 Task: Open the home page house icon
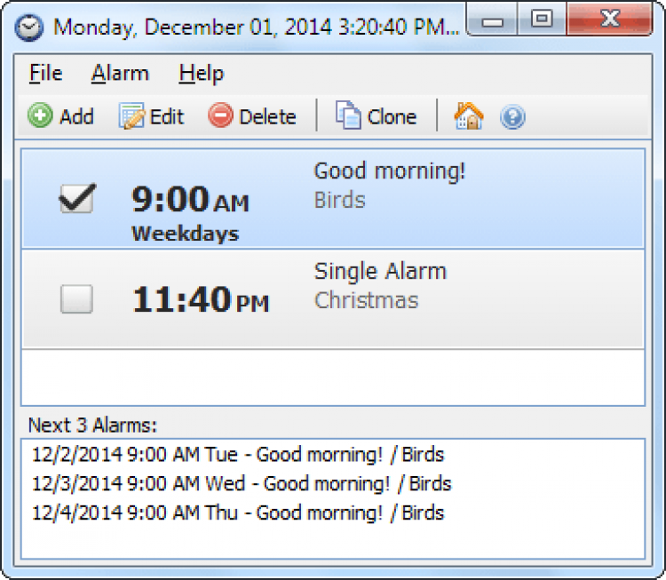click(469, 116)
